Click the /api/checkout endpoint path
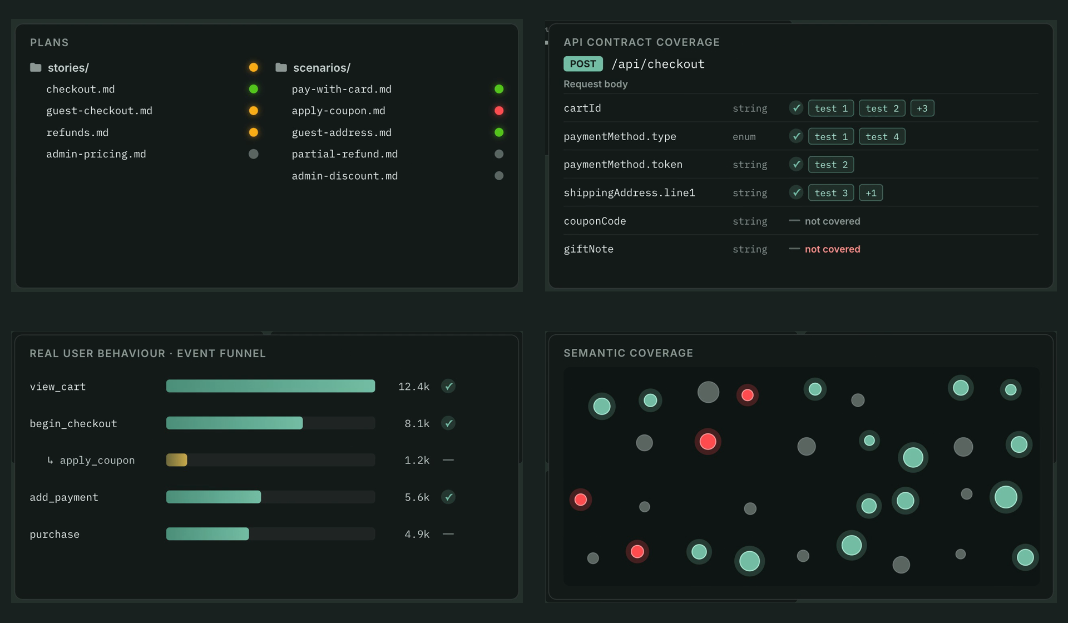 pyautogui.click(x=658, y=64)
